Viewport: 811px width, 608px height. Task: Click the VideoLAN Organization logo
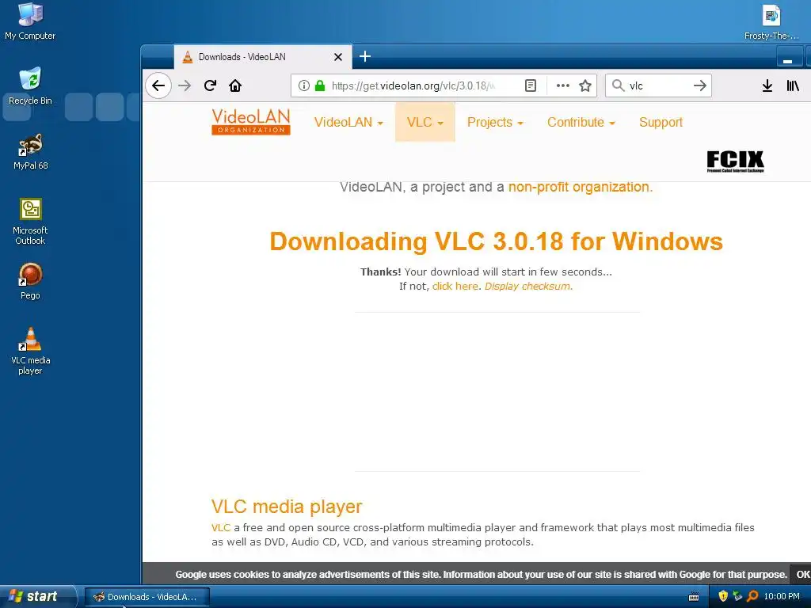251,122
